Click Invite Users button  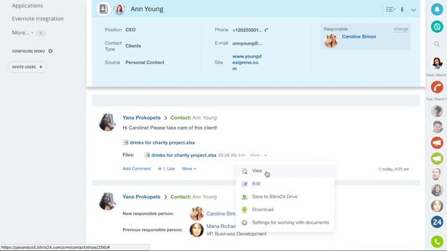click(x=27, y=67)
